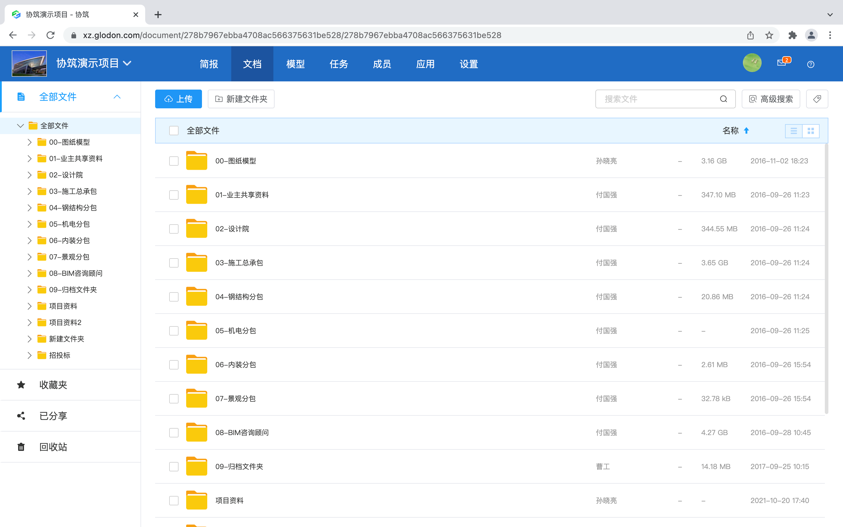Click the search magnifier in the file search box

click(724, 99)
